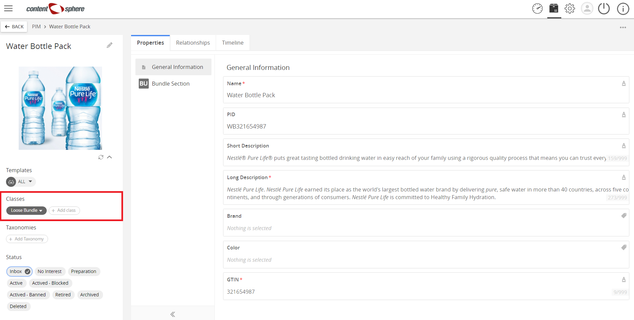Select the Archived status
Viewport: 634px width, 320px height.
pos(90,295)
